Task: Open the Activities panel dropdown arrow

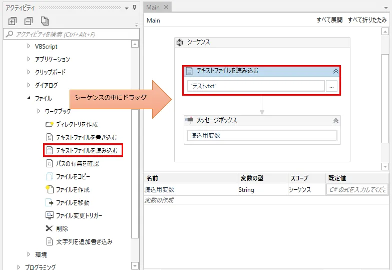Action: click(x=127, y=8)
